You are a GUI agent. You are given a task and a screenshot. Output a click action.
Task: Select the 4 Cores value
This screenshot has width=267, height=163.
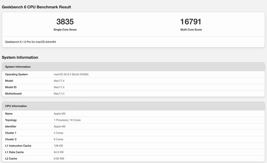click(59, 133)
